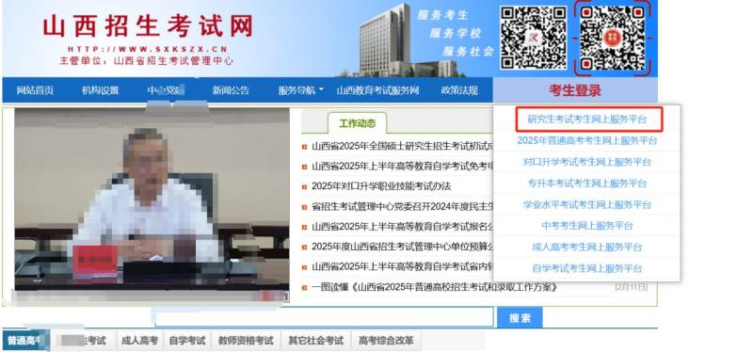Go to 政策法规 nav item
Screen dimensions: 753x352
[x=459, y=90]
